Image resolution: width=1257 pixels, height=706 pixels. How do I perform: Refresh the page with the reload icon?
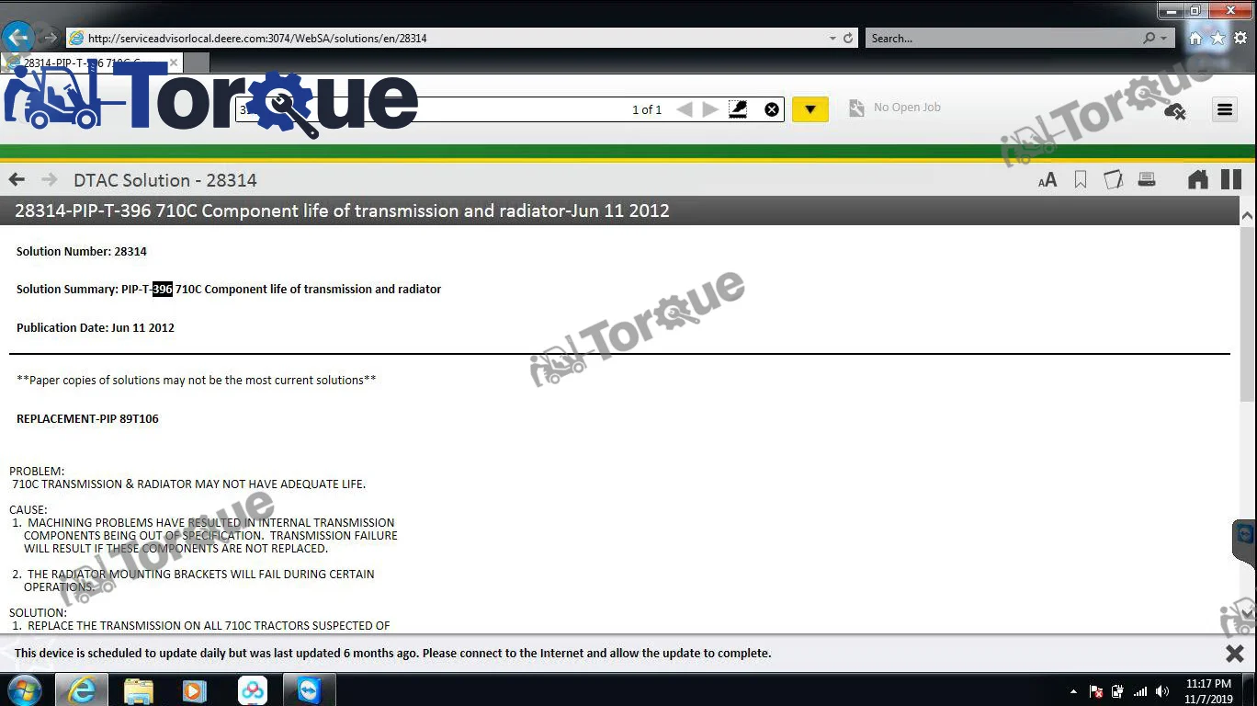[x=848, y=39]
